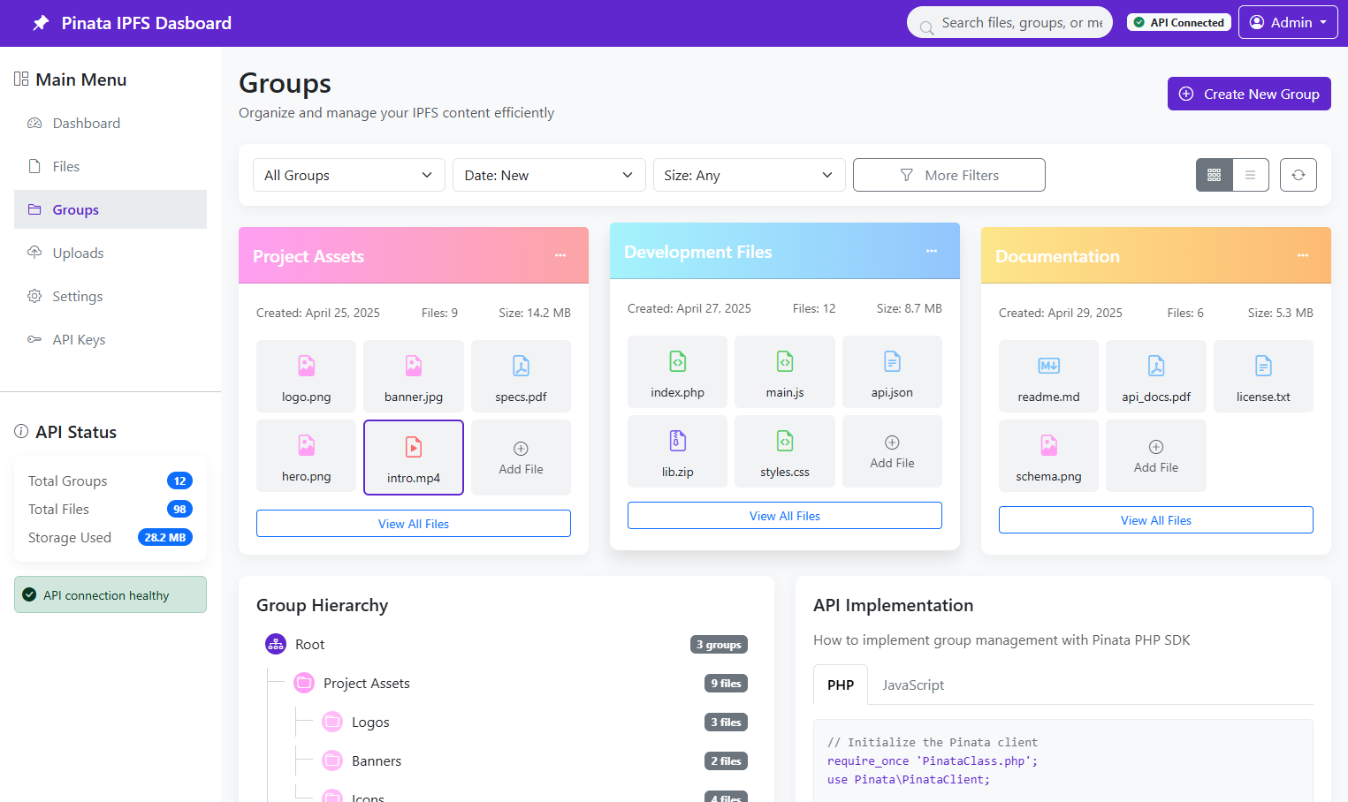Select Logos folder in Group Hierarchy
1348x802 pixels.
click(535, 722)
